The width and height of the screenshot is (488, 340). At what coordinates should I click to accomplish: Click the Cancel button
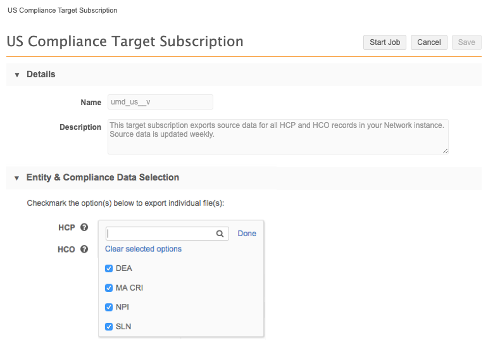point(429,42)
